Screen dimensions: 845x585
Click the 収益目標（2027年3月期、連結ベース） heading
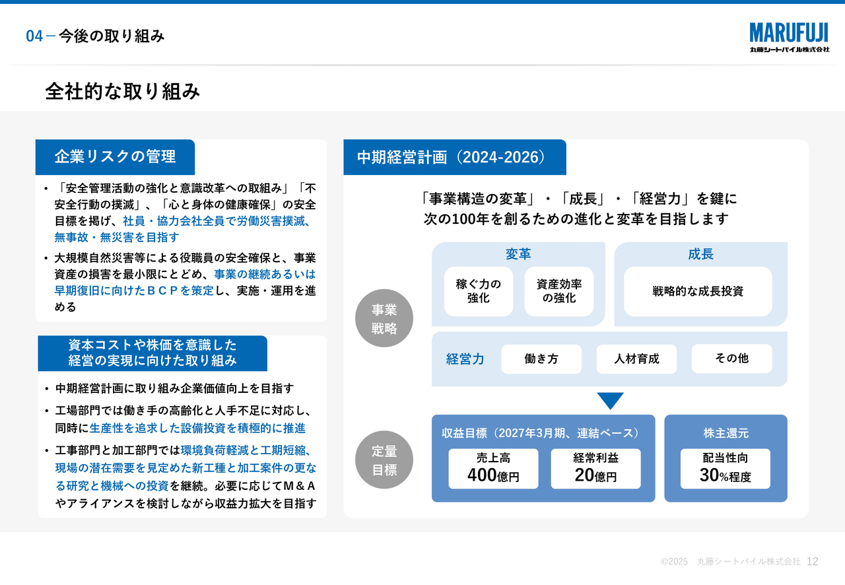pos(541,433)
